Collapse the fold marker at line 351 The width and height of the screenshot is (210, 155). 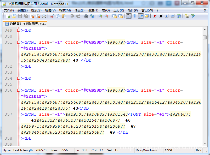click(x=19, y=42)
